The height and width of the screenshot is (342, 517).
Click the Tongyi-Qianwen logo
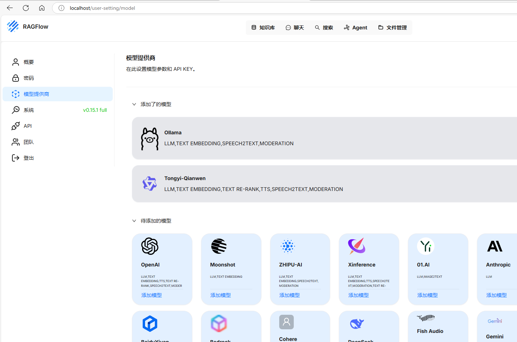click(149, 184)
